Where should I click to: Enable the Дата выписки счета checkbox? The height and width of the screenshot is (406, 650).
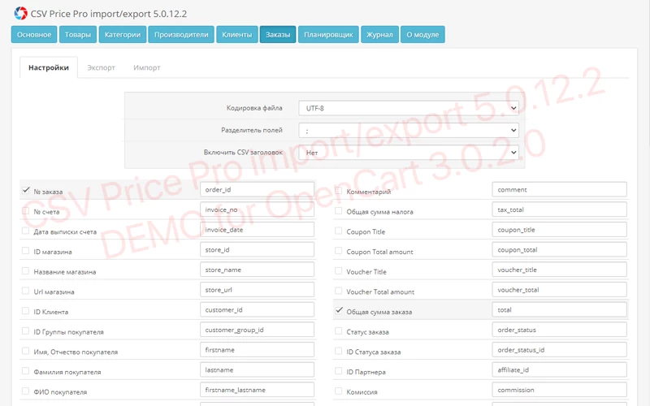(26, 231)
